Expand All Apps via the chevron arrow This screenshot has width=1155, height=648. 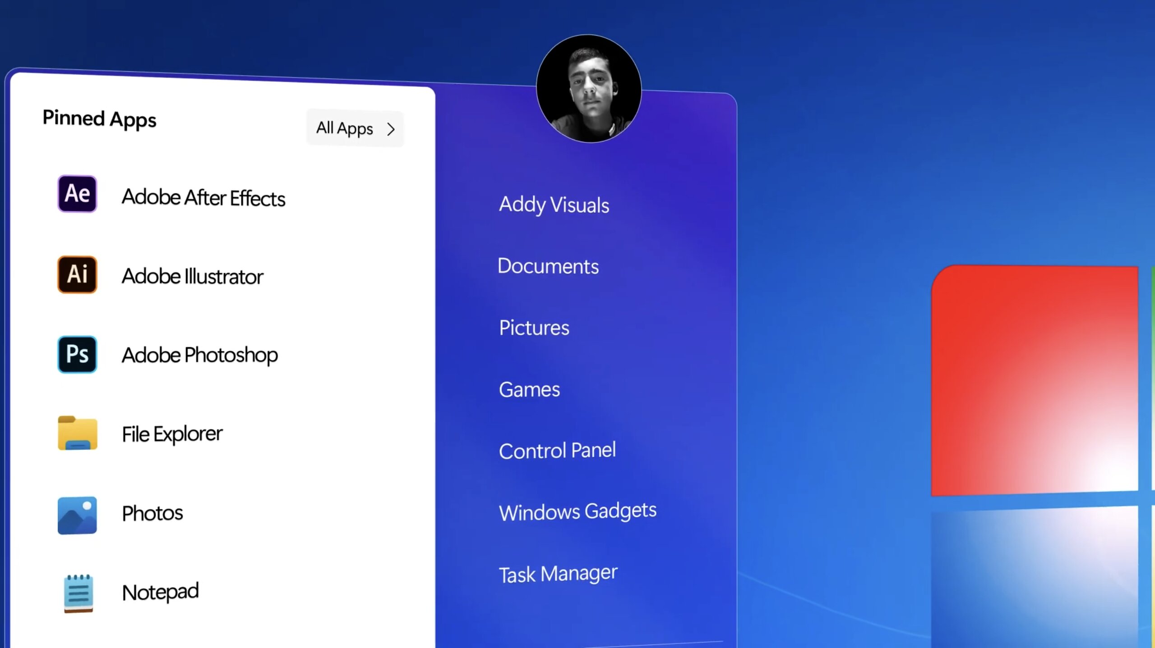pyautogui.click(x=391, y=130)
